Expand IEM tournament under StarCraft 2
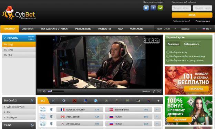Screen dimensions: 215x129 [19, 112]
